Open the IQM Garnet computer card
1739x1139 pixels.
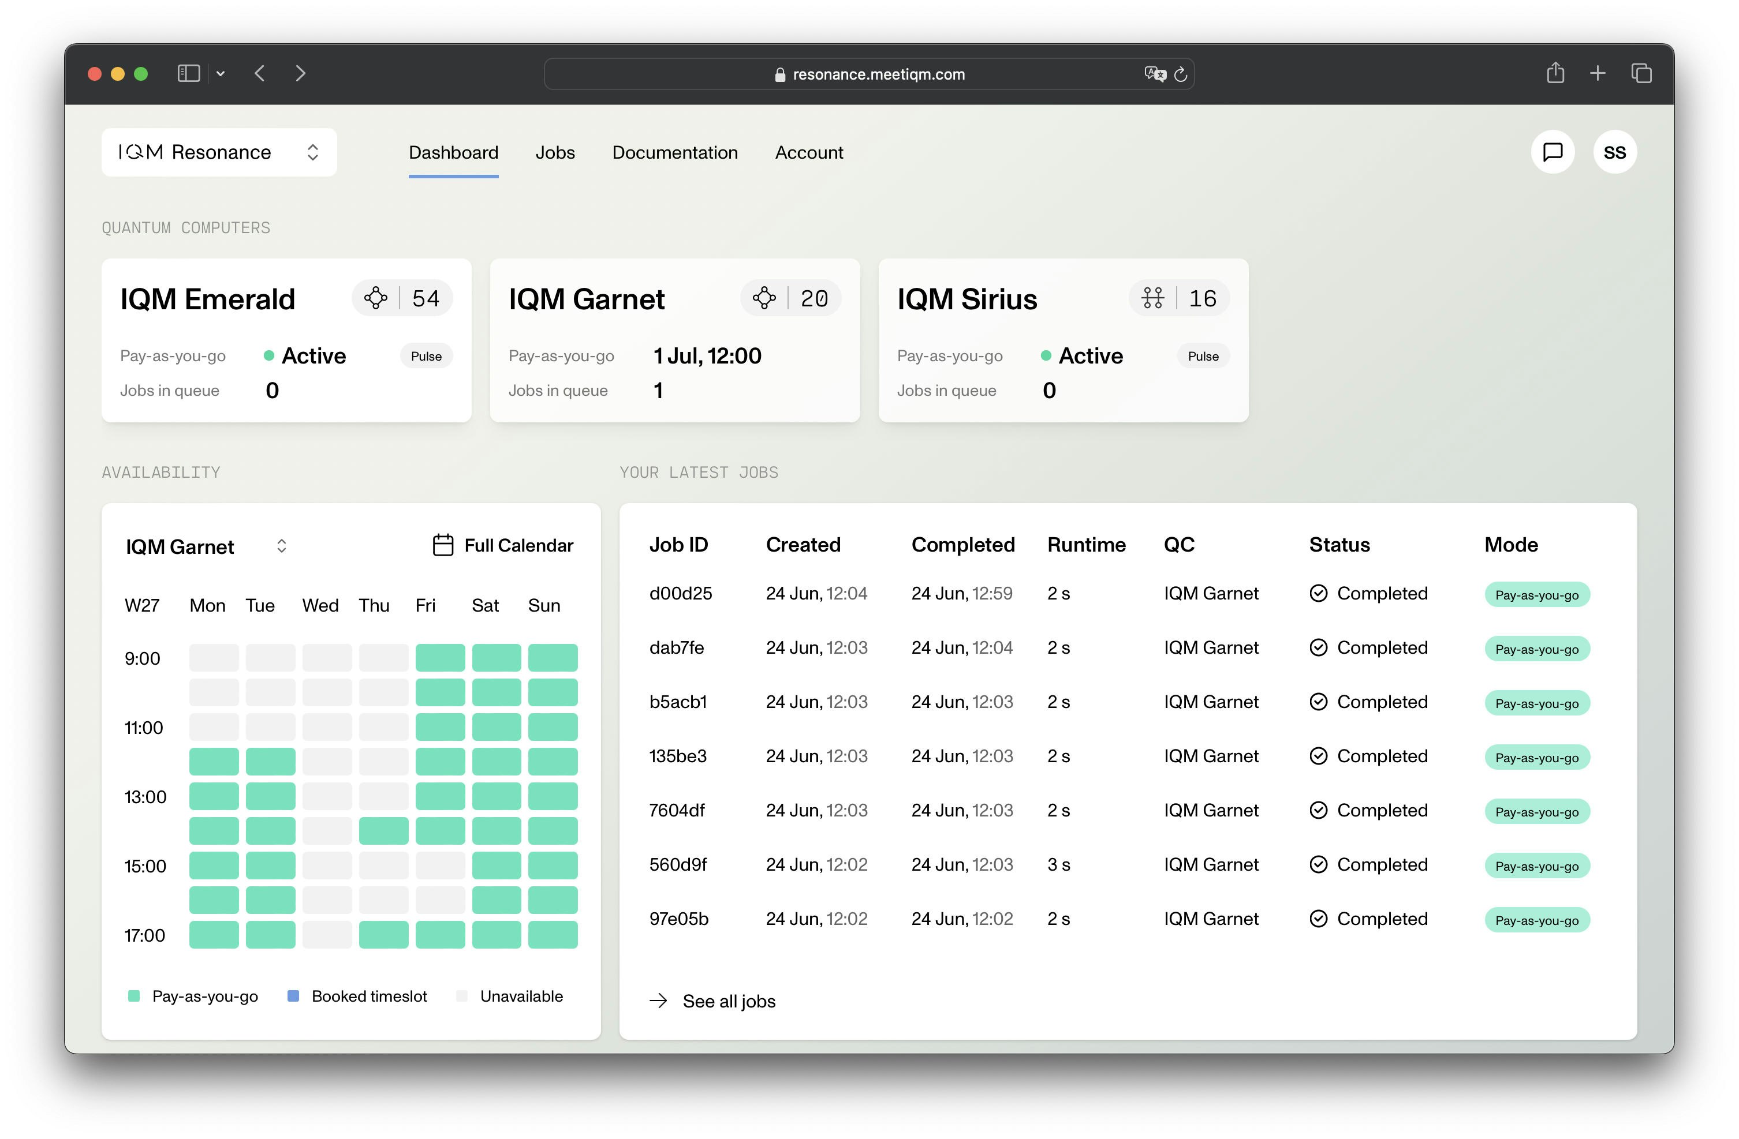675,340
